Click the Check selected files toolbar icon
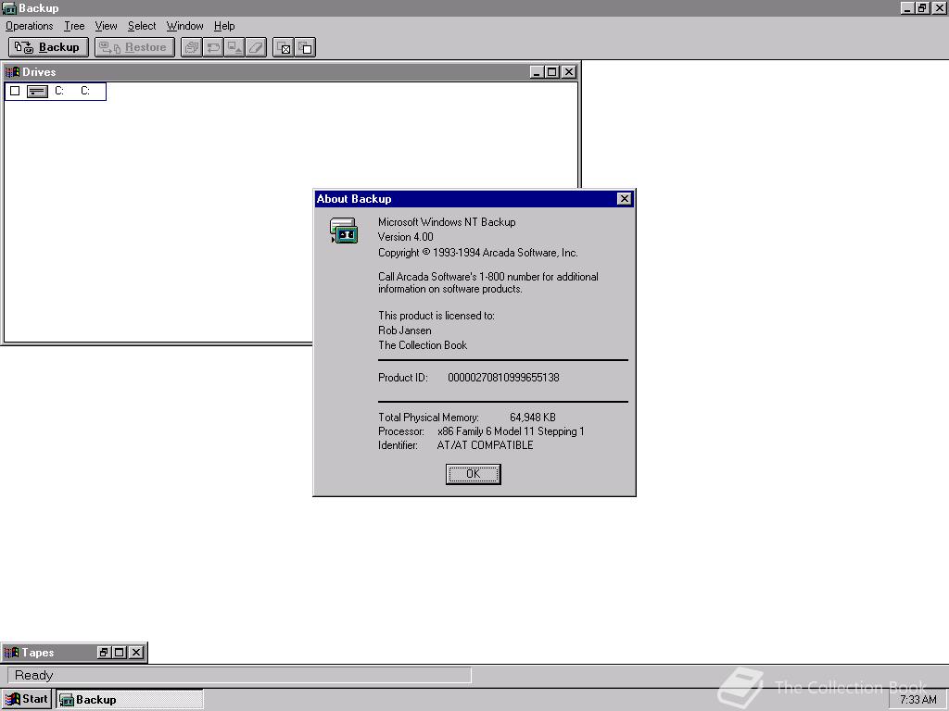The image size is (949, 711). click(284, 47)
